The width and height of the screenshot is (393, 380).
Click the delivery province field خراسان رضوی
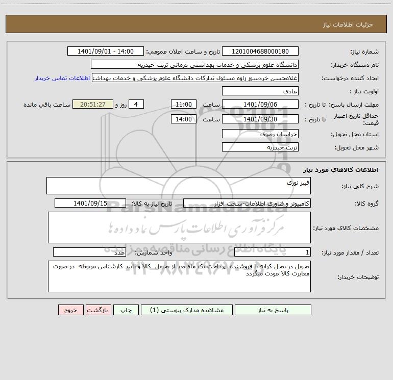260,134
